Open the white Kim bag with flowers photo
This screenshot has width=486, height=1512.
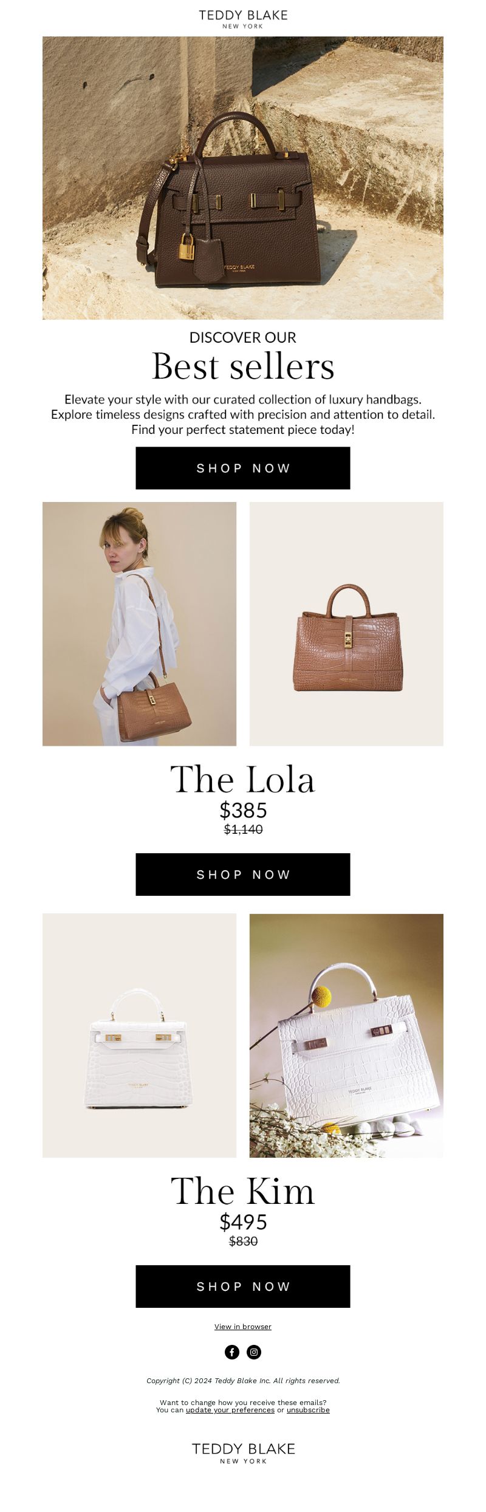click(346, 1036)
